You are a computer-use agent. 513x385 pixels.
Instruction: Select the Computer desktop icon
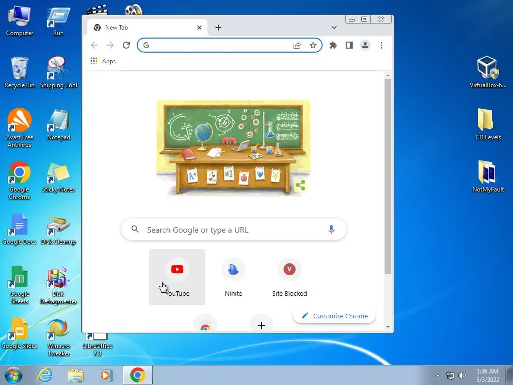click(x=20, y=21)
